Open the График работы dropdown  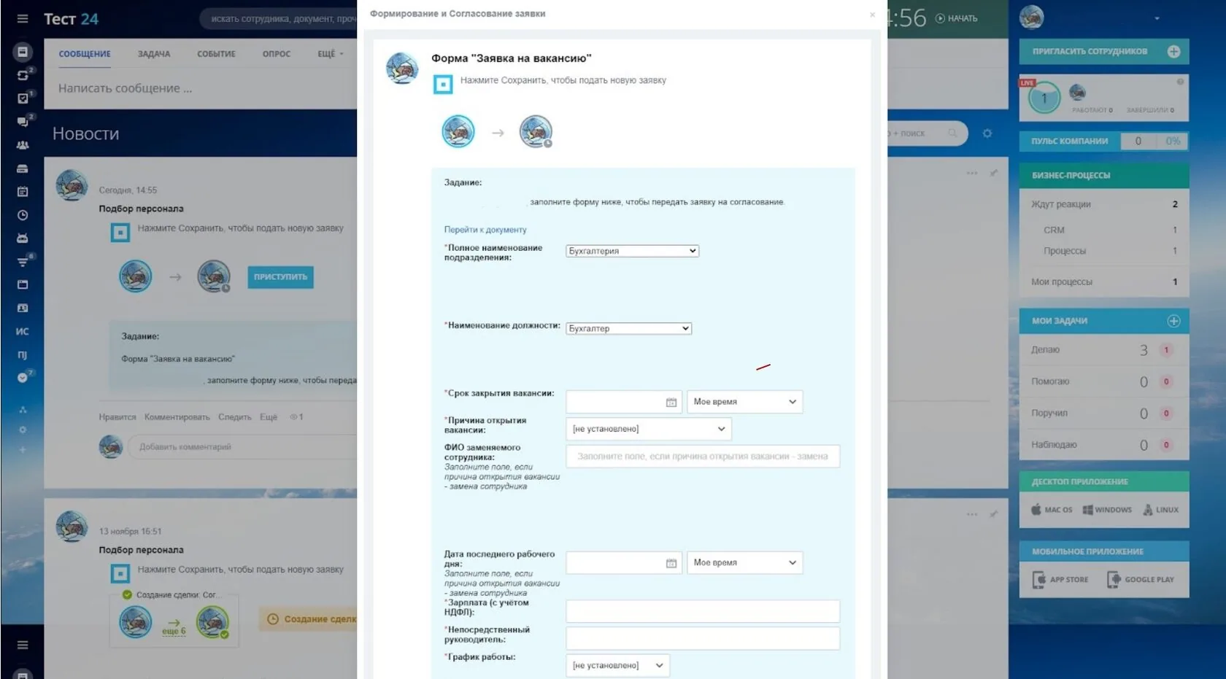point(618,665)
